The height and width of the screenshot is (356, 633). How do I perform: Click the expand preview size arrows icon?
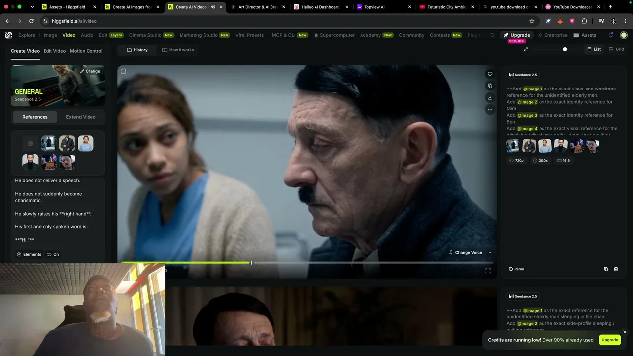coord(526,49)
